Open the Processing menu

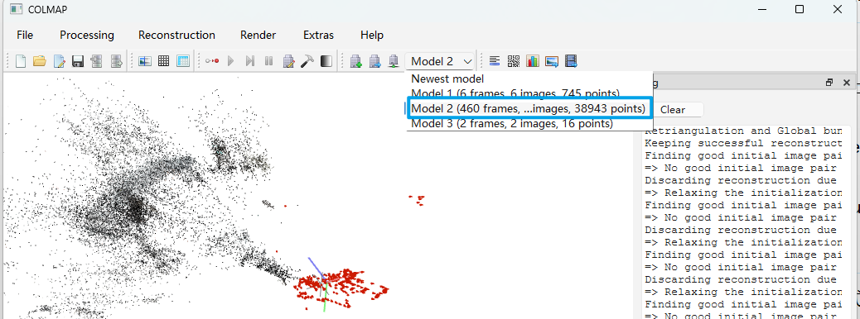coord(87,35)
